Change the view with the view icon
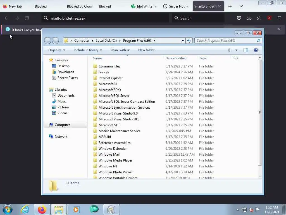 230,50
